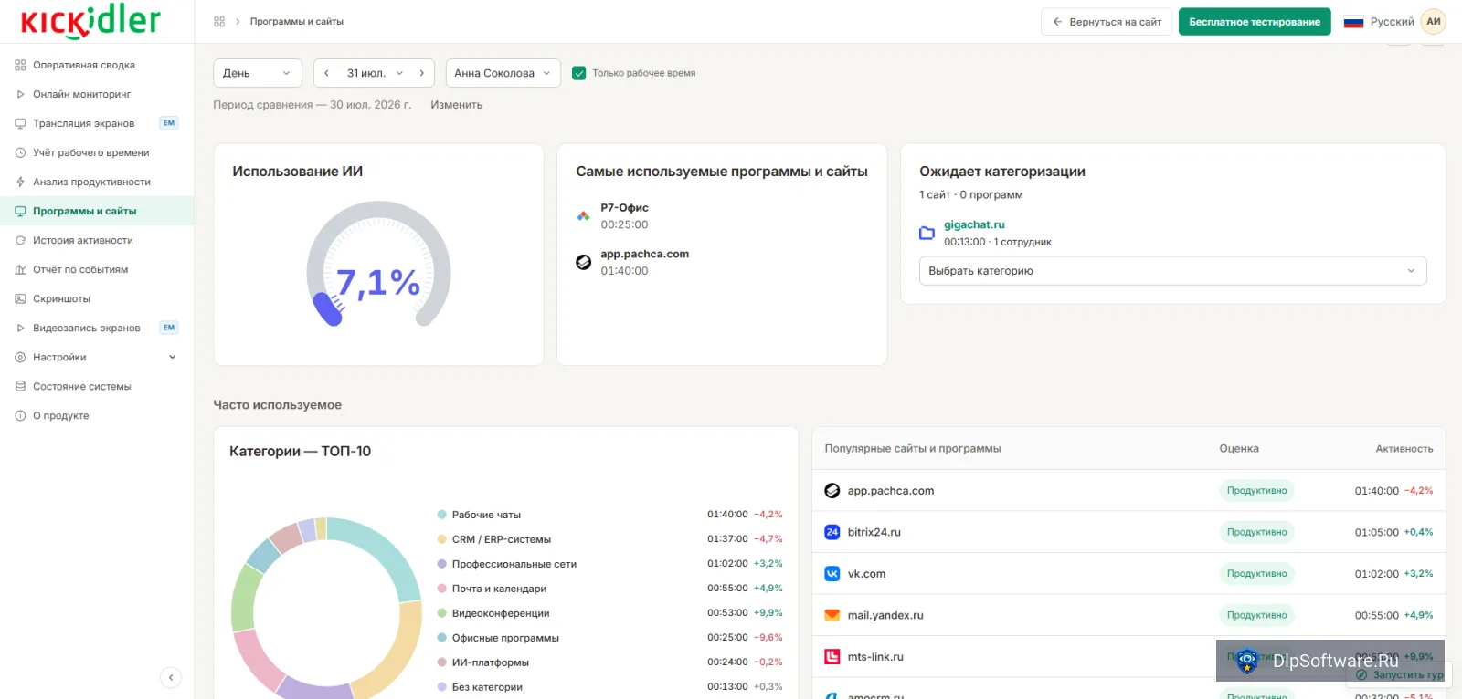Go to previous date with left arrow

[326, 73]
